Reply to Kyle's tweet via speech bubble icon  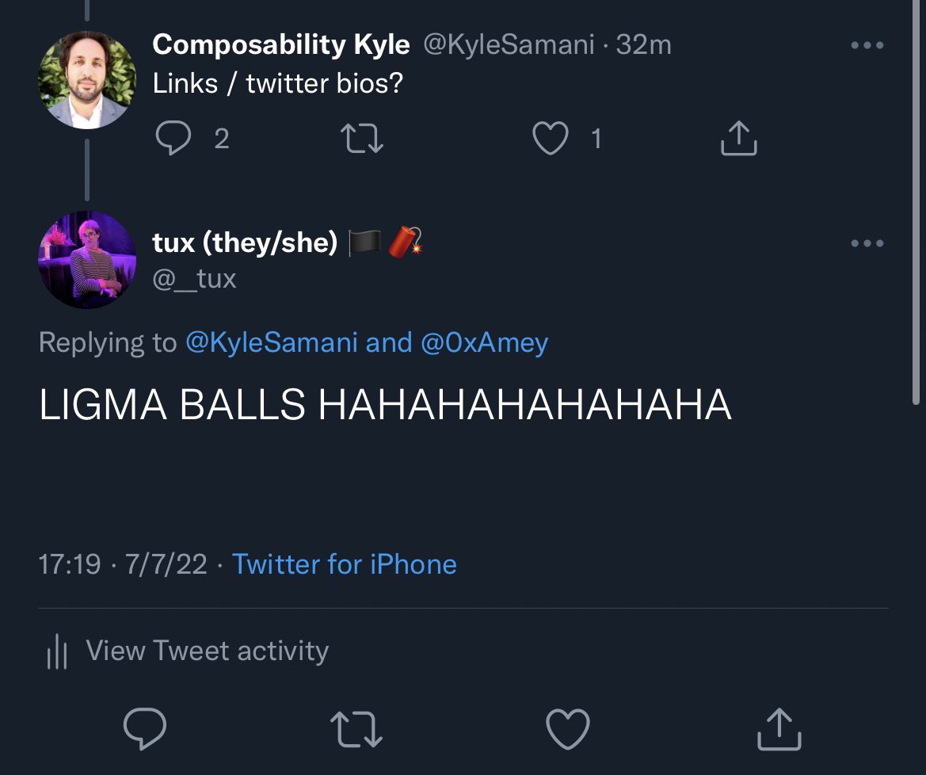tap(173, 138)
